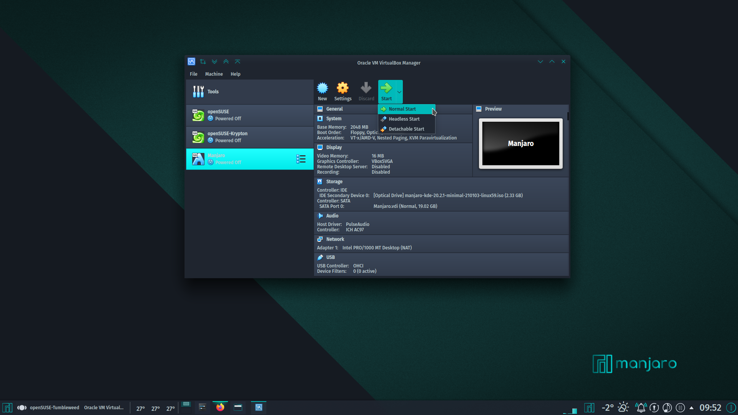The width and height of the screenshot is (738, 415).
Task: Open the Help menu
Action: point(235,74)
